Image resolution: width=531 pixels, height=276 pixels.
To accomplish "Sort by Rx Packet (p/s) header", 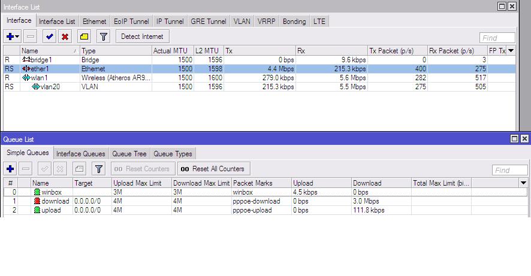I will pyautogui.click(x=457, y=51).
